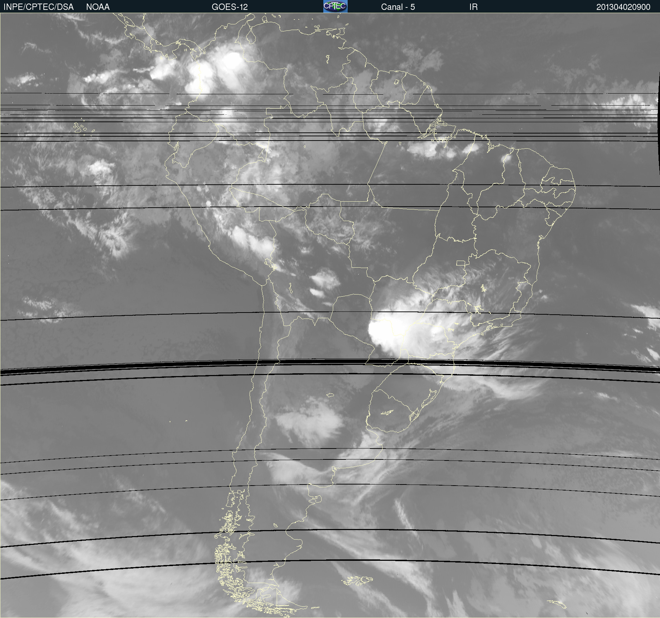The image size is (660, 618).
Task: Click the INPE/CPTEC/DSA header label
Action: (x=38, y=7)
